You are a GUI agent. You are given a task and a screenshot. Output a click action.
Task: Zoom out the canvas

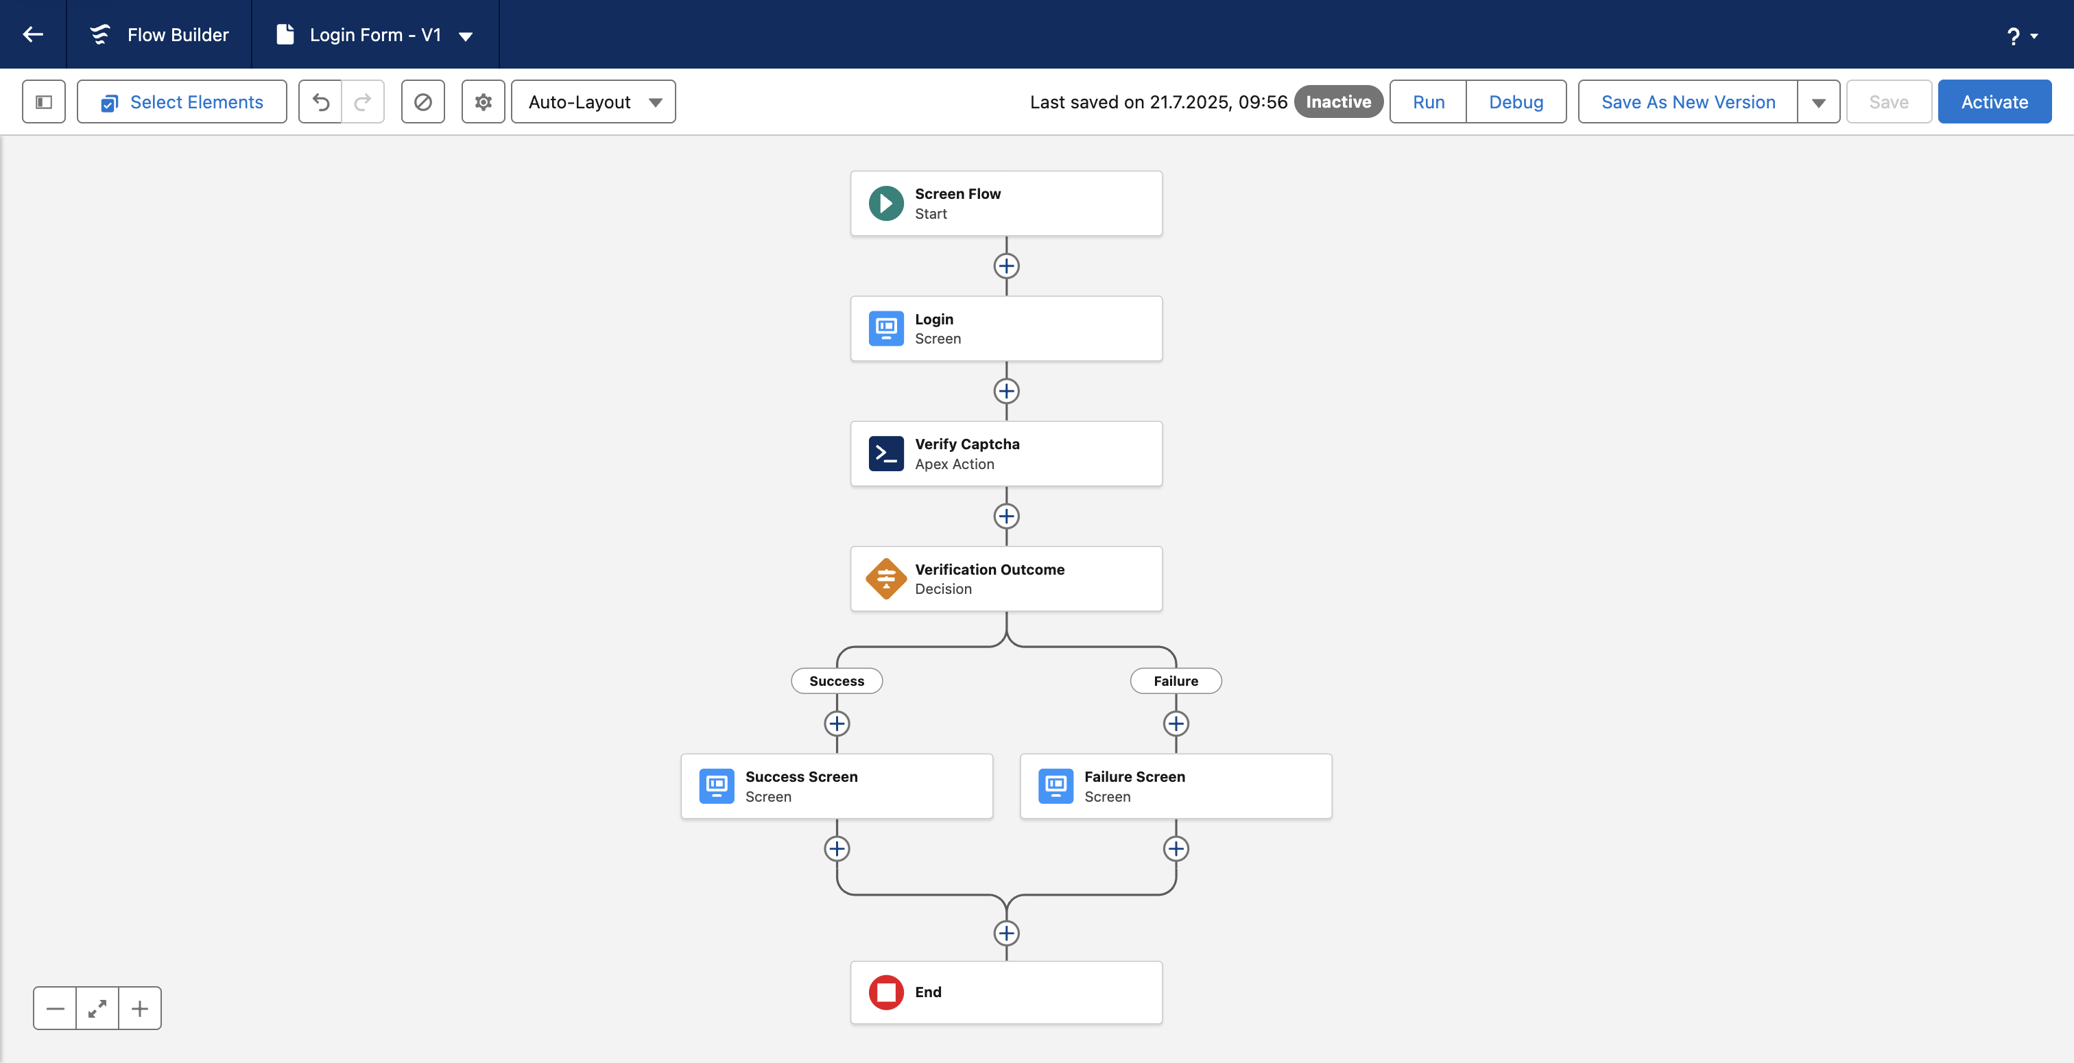(55, 1008)
